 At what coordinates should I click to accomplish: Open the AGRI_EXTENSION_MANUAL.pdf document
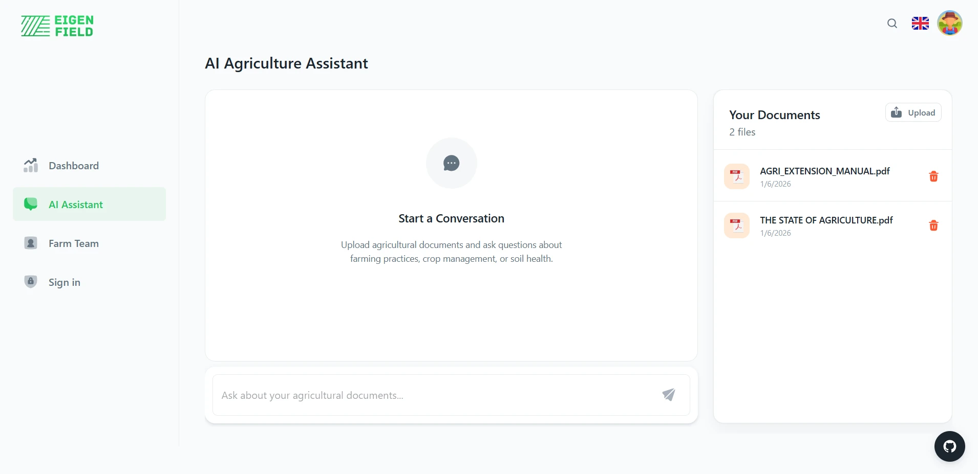(824, 171)
